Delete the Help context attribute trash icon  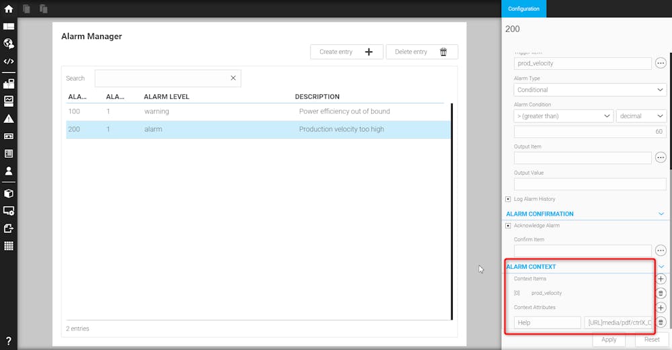click(x=661, y=322)
